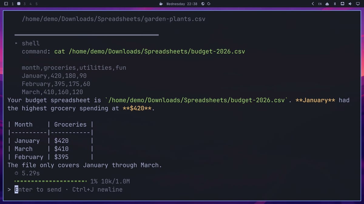Click the bold **$420** amount

[x=137, y=108]
